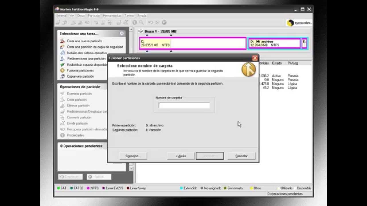Viewport: 367px width, 206px height.
Task: Maximize the PartitionMagic window
Action: [x=302, y=9]
